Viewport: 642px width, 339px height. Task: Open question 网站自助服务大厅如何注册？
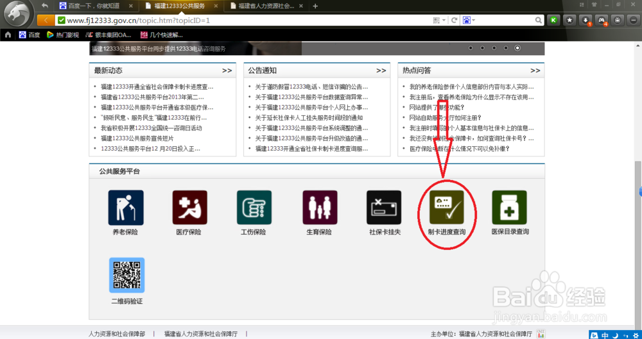[446, 118]
